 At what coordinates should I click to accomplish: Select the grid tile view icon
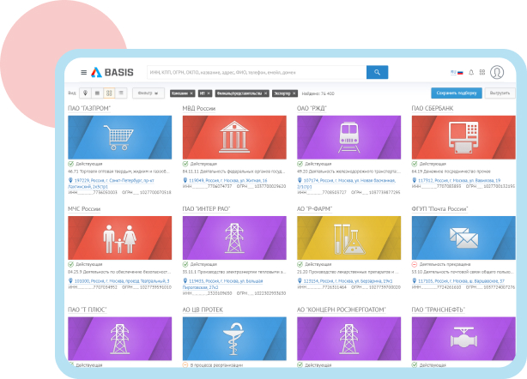[109, 93]
